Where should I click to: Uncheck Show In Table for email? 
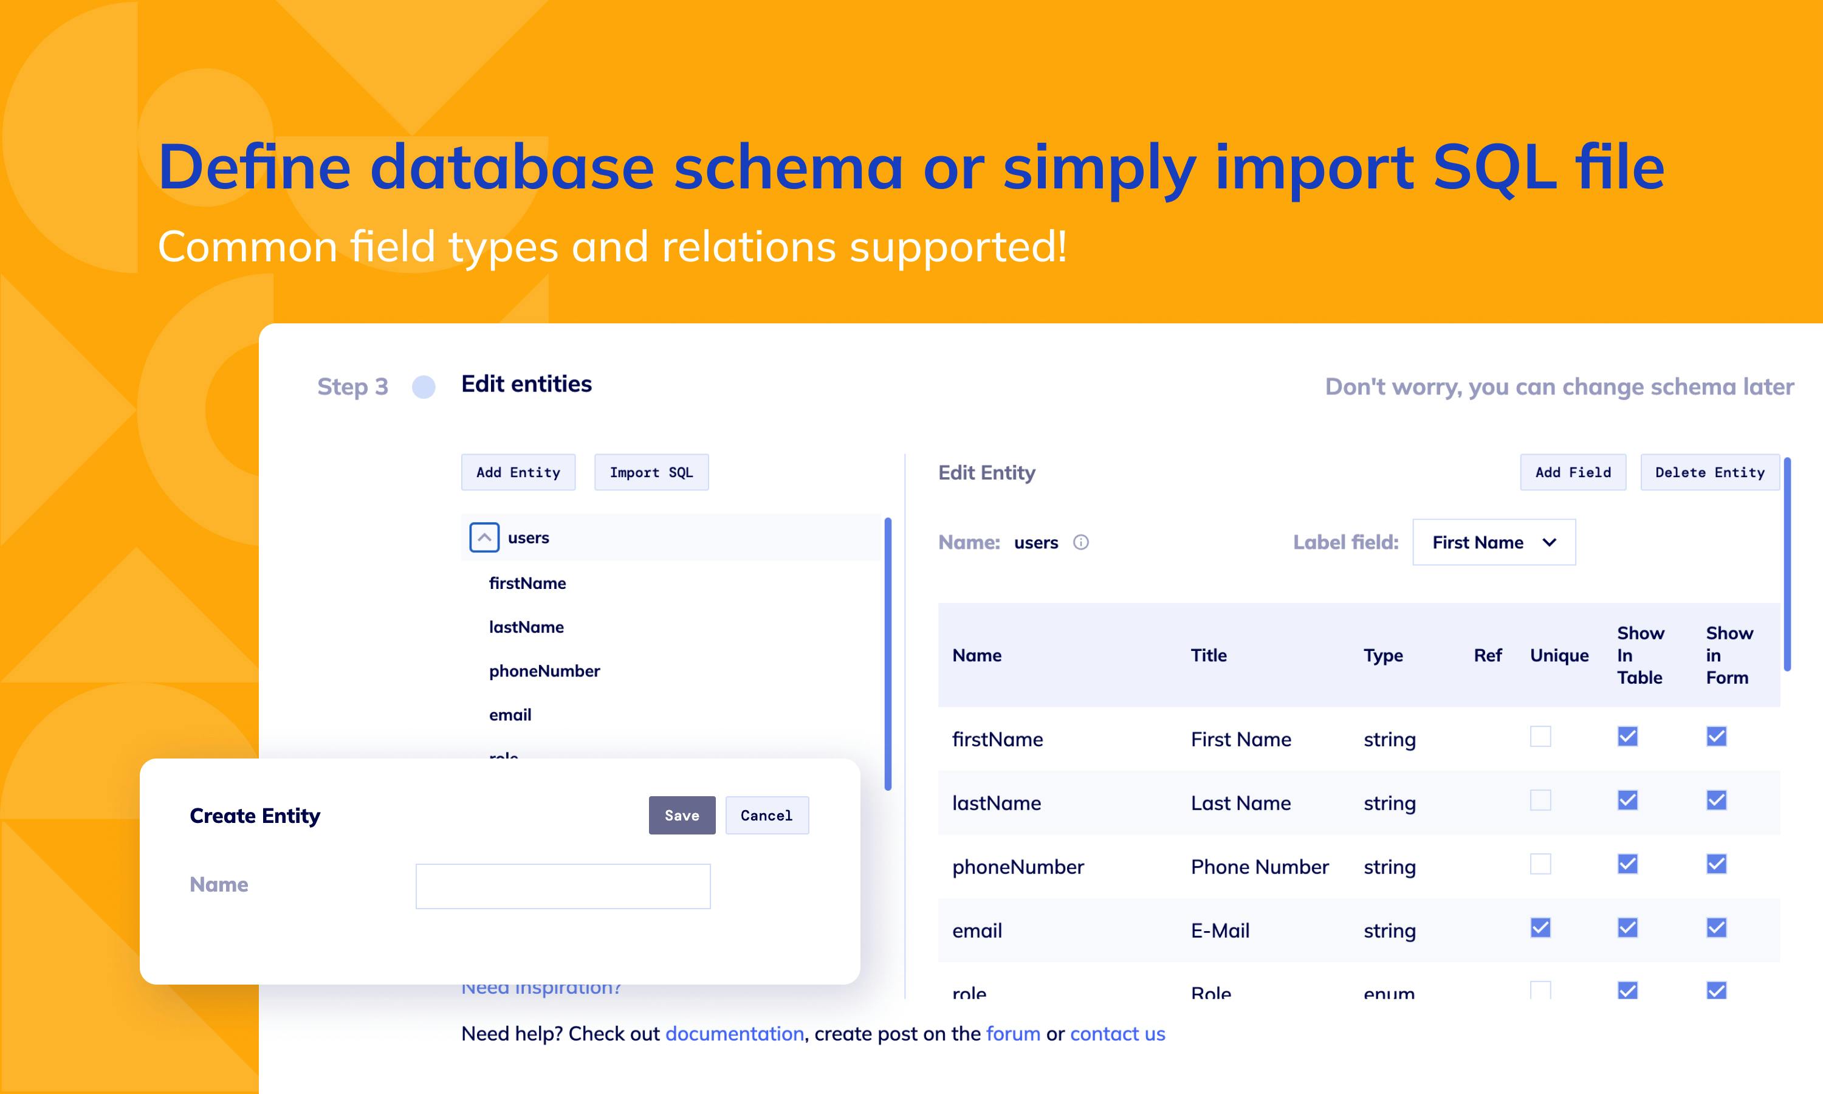[1628, 927]
